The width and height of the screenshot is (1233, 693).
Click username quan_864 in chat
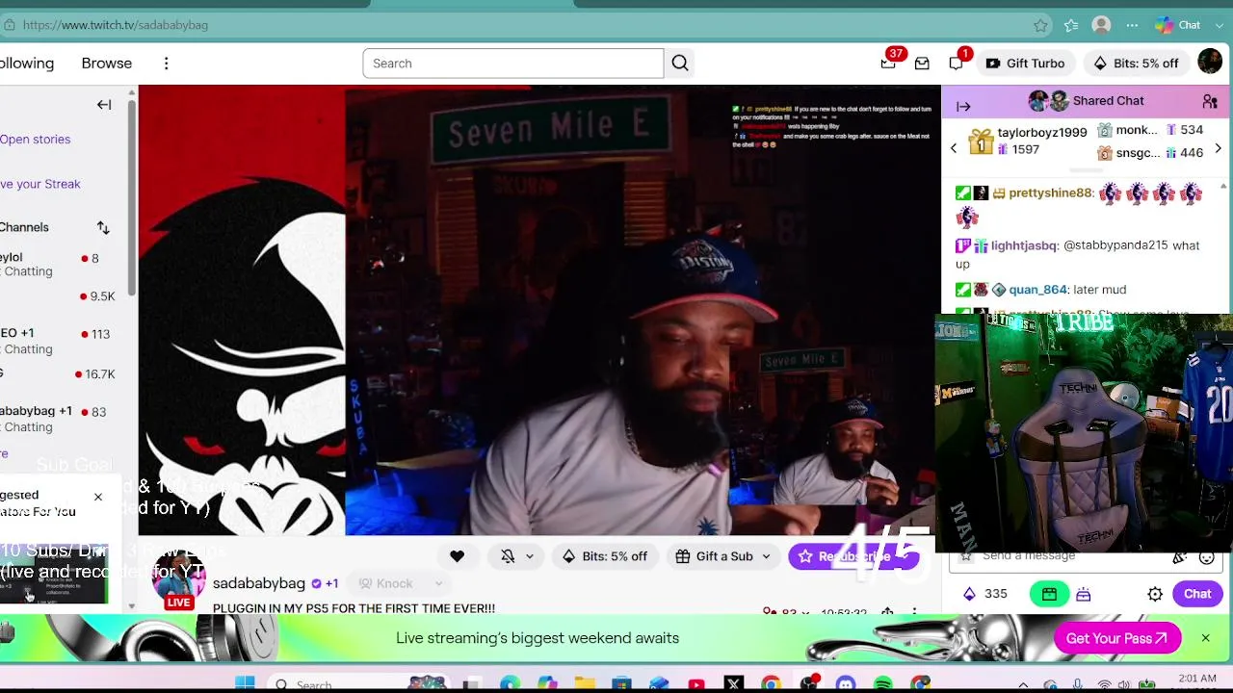point(1037,290)
